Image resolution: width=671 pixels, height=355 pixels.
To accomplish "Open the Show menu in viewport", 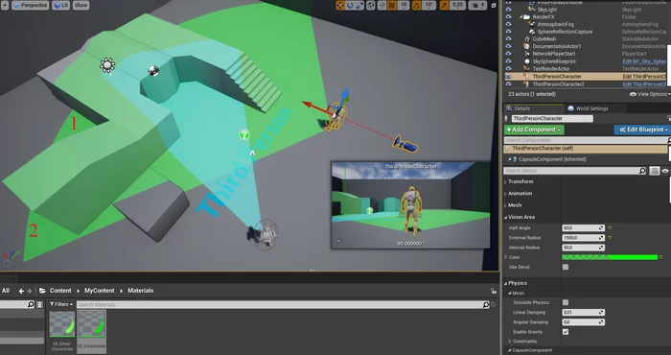I will 81,5.
